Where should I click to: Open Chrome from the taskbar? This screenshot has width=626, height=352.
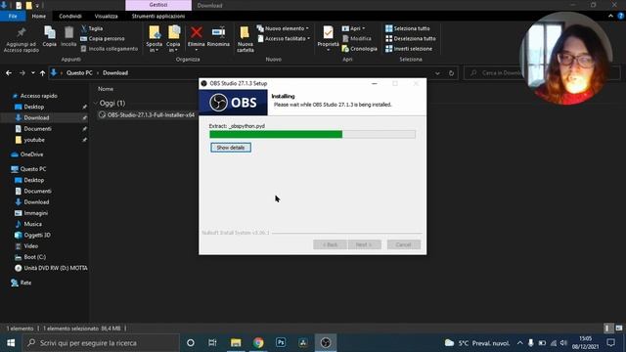(258, 343)
